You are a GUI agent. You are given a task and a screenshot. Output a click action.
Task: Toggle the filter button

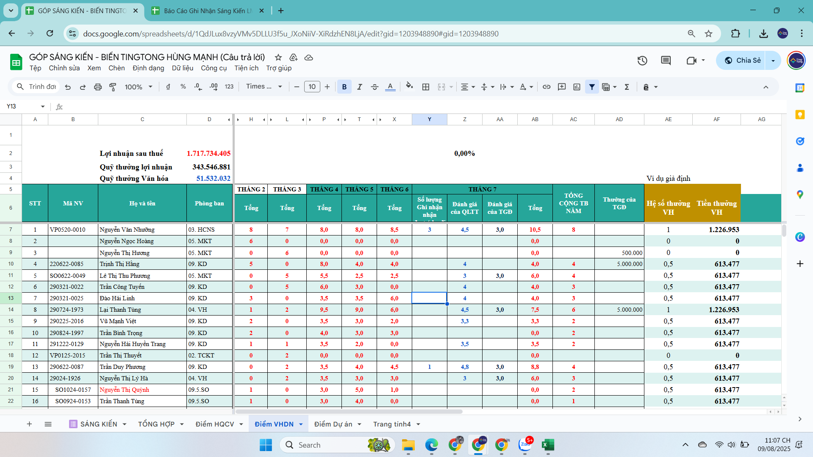coord(592,87)
